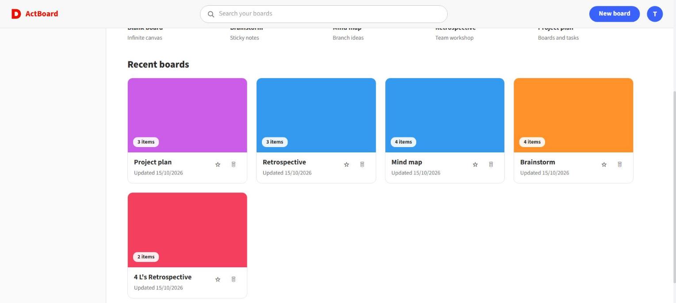Image resolution: width=676 pixels, height=303 pixels.
Task: Click the ActBoard brand name
Action: point(42,14)
